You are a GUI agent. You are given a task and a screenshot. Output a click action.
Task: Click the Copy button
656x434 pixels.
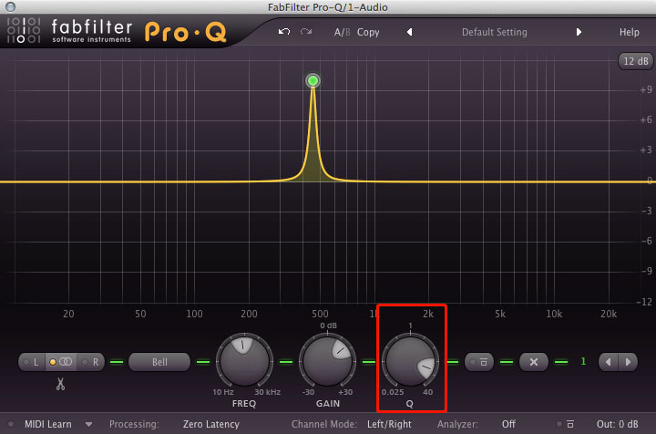point(368,32)
